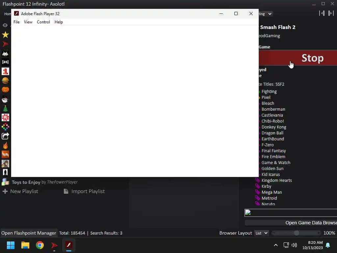Open the File menu in Flash Player

(x=16, y=22)
